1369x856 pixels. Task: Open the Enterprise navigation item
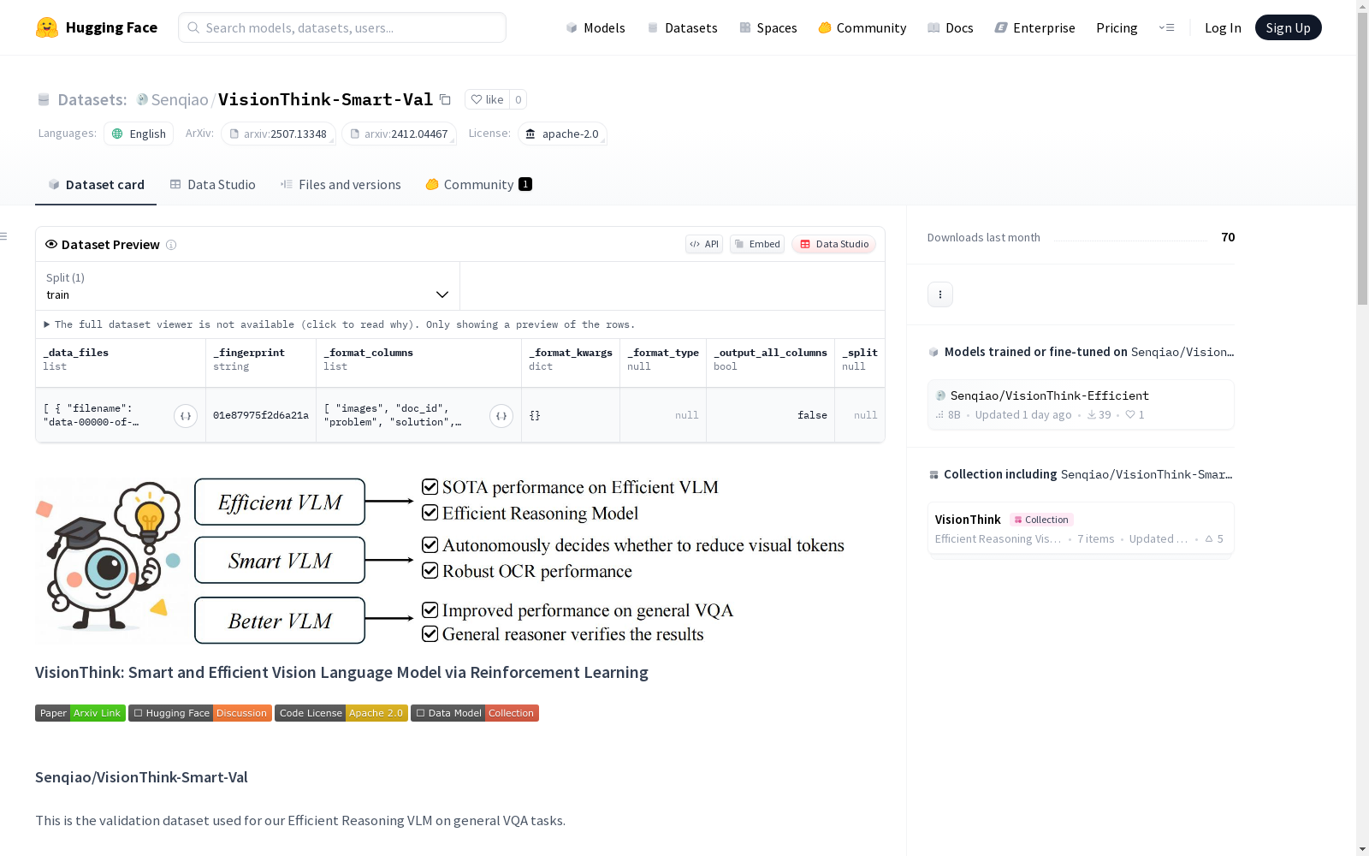click(x=1035, y=27)
